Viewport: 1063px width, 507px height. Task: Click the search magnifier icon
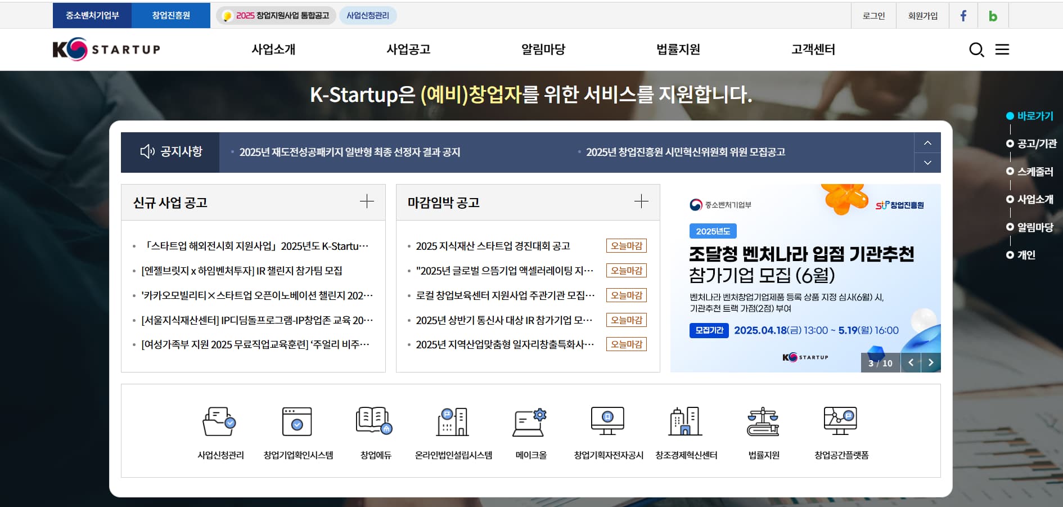click(x=977, y=50)
